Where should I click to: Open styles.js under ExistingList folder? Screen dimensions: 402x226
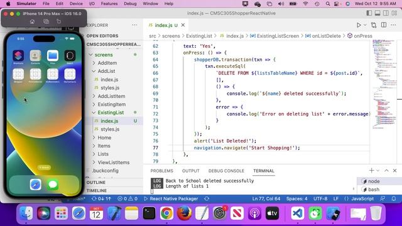tap(110, 129)
